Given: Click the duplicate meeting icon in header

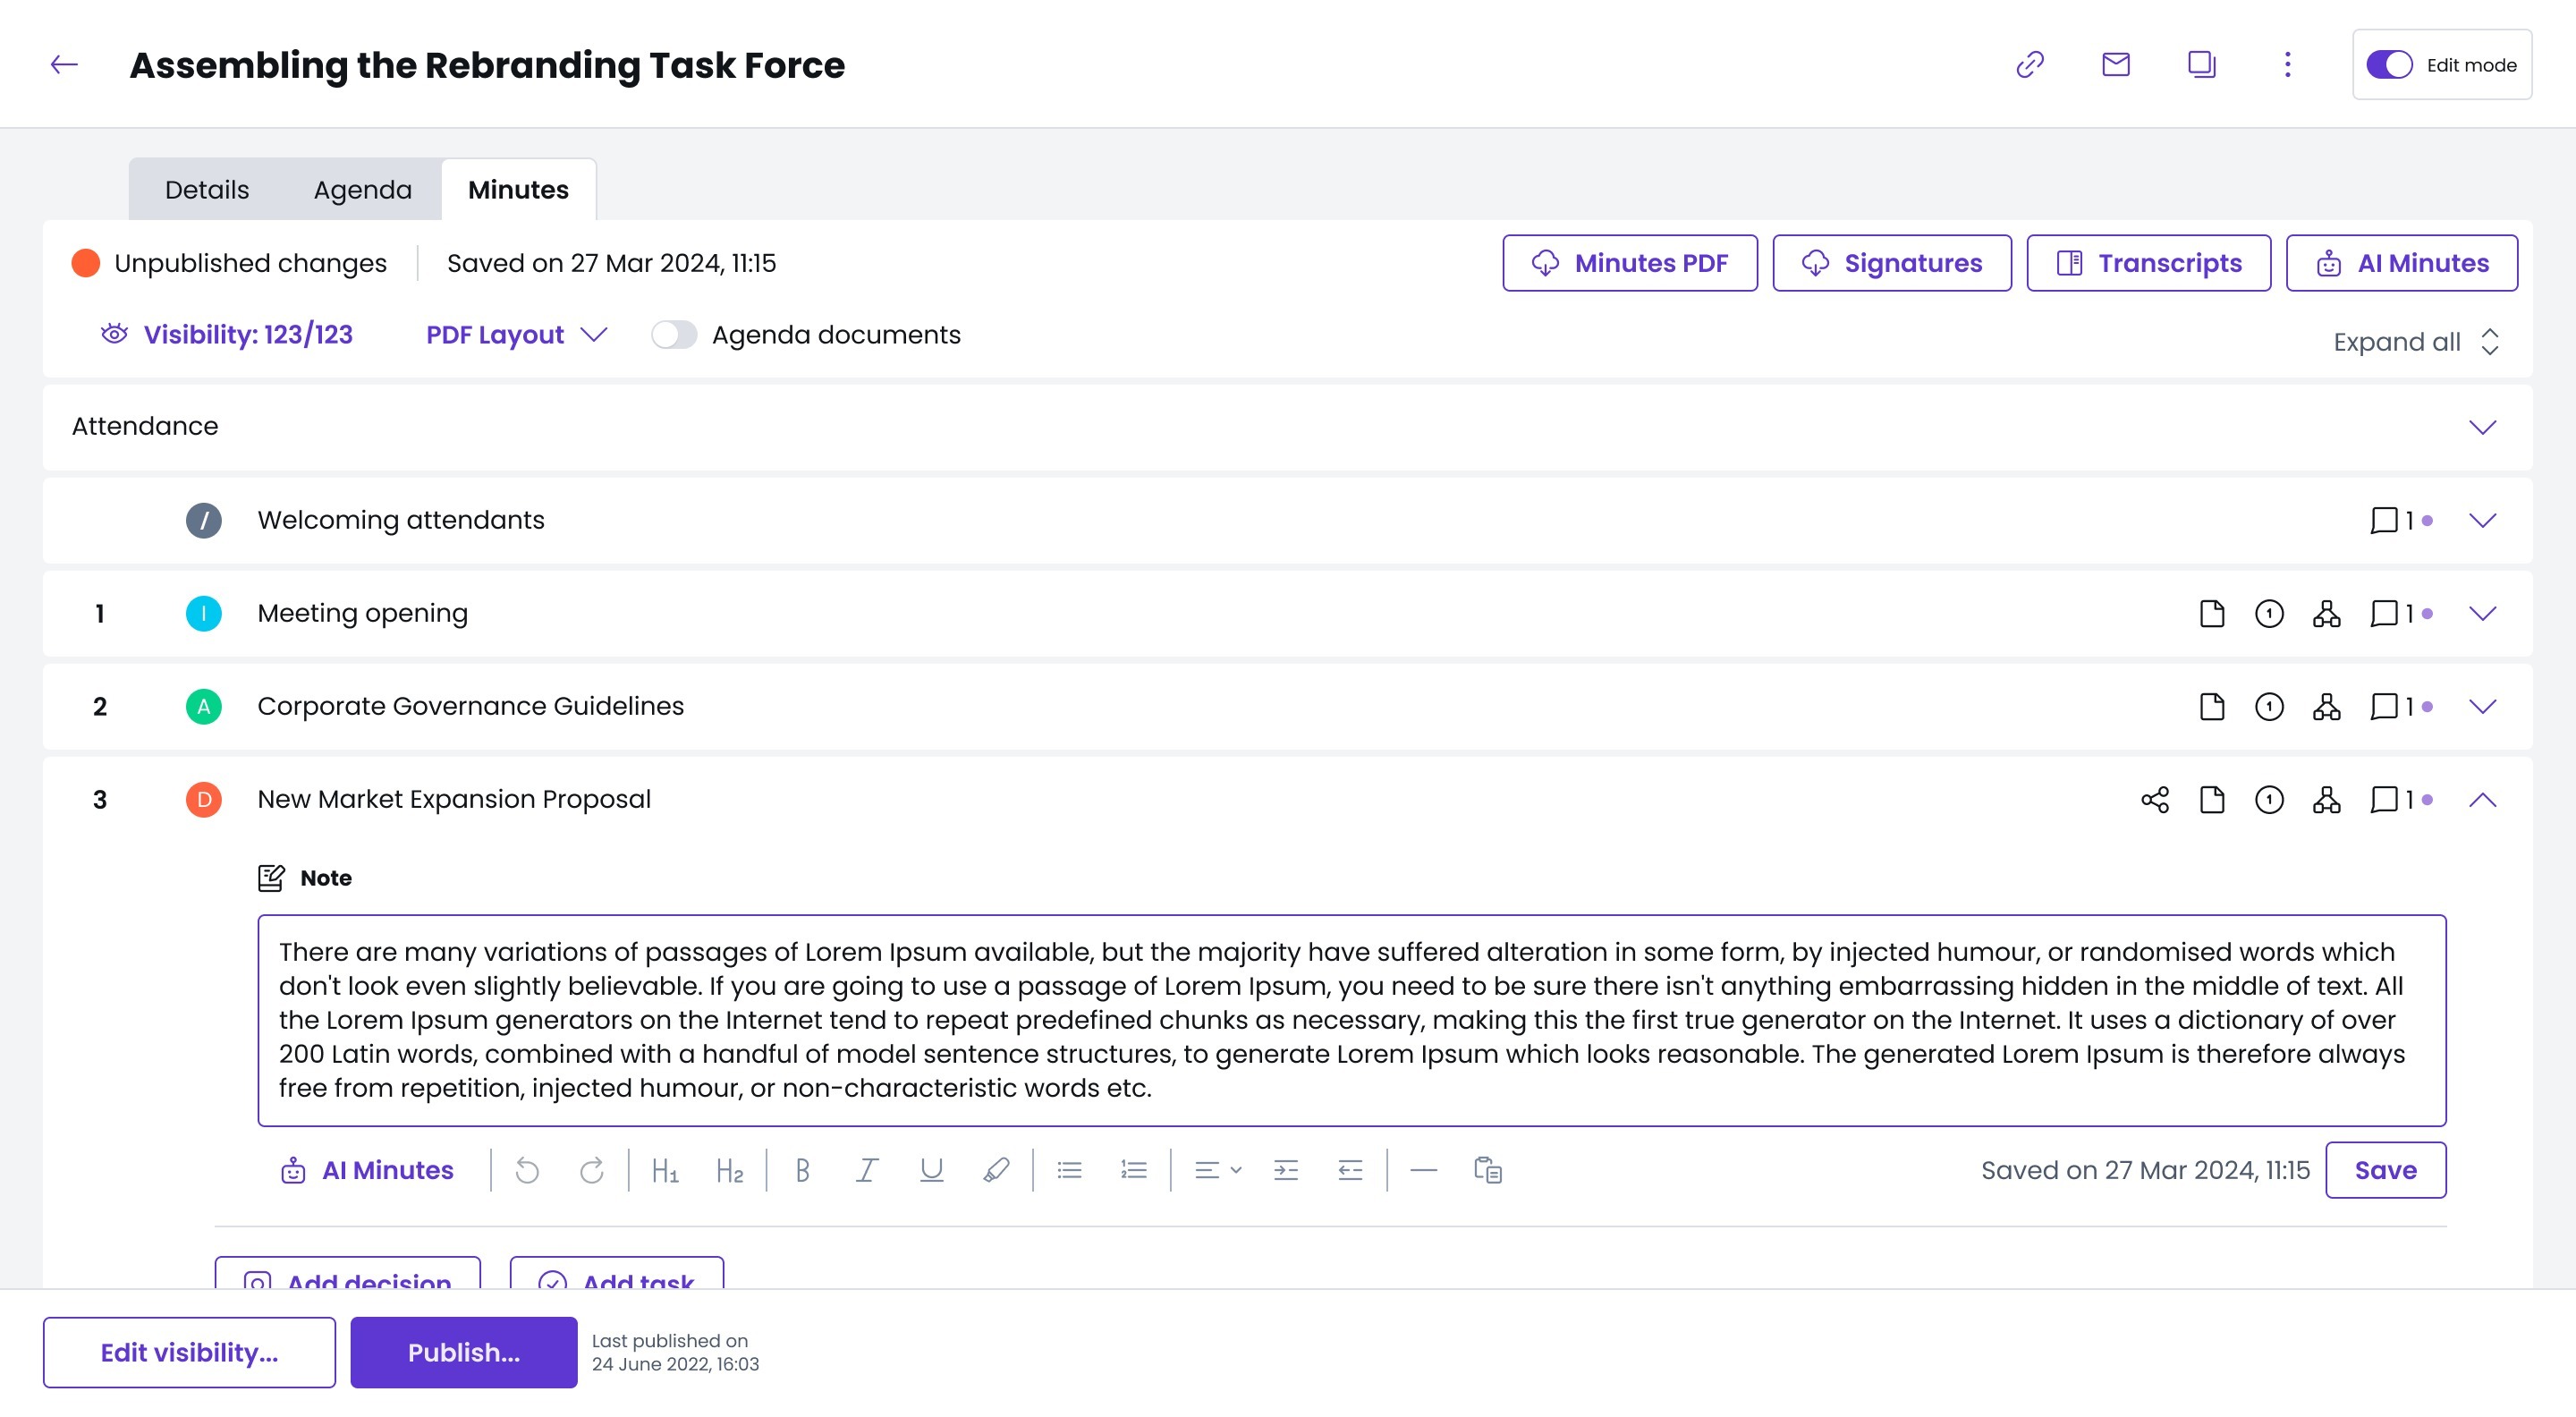Looking at the screenshot, I should [2201, 65].
